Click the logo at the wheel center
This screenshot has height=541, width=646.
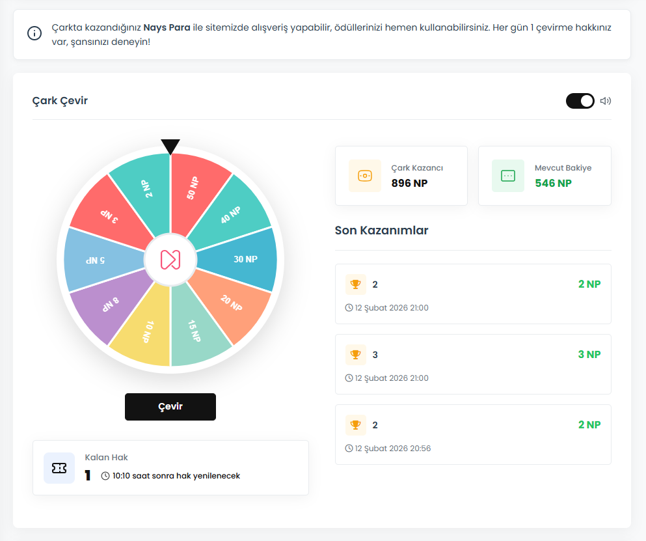click(x=170, y=260)
